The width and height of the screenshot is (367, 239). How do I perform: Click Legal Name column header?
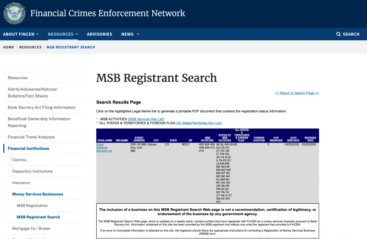pos(105,140)
